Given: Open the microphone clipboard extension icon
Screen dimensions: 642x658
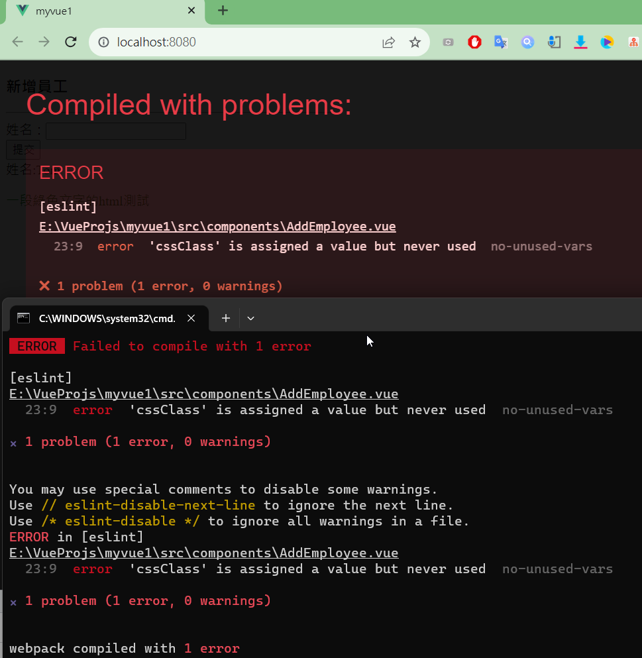Looking at the screenshot, I should pyautogui.click(x=554, y=42).
